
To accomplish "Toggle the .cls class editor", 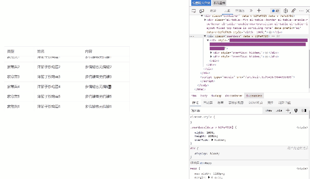I will (279, 110).
